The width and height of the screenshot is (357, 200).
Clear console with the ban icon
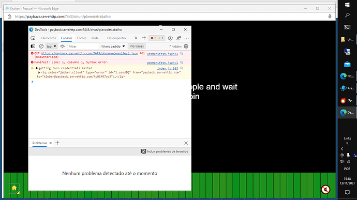(x=41, y=47)
